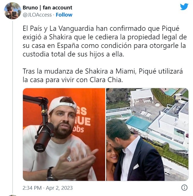Open the podcast photo with orange background
Image resolution: width=193 pixels, height=196 pixels.
coord(64,134)
